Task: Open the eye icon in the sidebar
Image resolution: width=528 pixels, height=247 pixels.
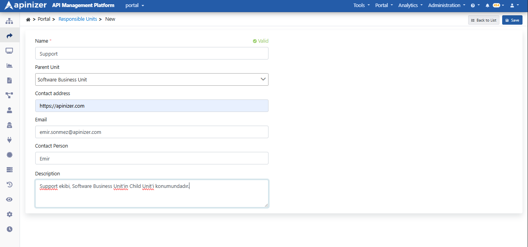Action: [9, 199]
